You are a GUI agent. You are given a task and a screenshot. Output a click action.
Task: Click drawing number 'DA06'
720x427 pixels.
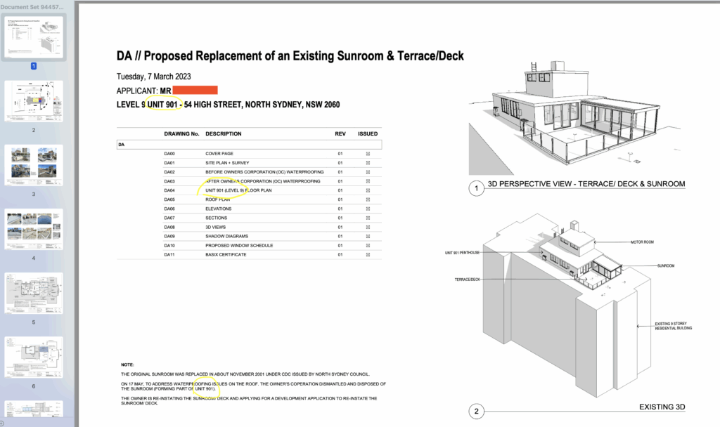[169, 209]
